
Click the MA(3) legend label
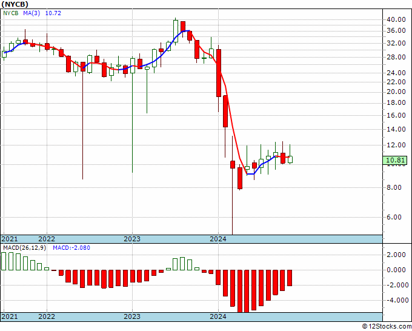[x=32, y=13]
